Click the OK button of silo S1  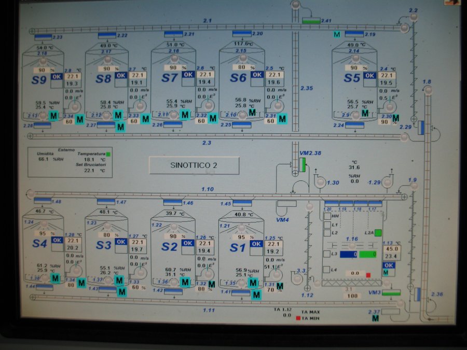pos(256,244)
